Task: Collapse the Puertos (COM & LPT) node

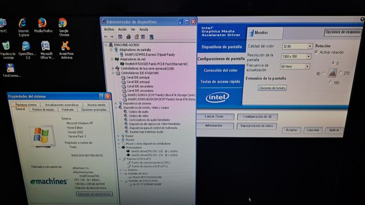Action: pos(120,159)
